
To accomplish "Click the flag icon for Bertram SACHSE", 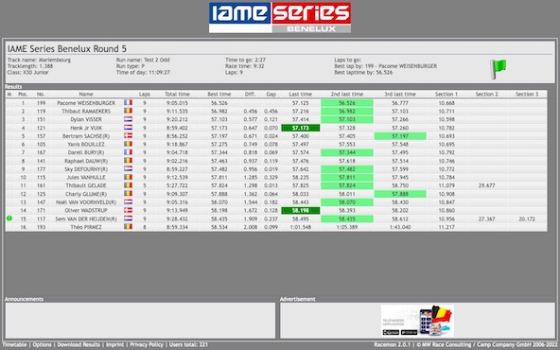I will pos(128,135).
